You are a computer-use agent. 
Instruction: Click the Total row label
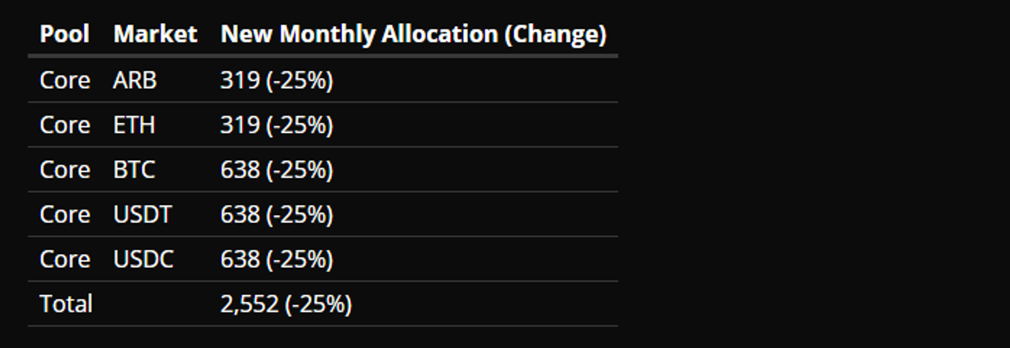[x=66, y=304]
